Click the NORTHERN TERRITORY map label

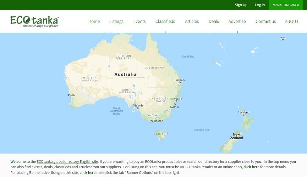pos(123,57)
